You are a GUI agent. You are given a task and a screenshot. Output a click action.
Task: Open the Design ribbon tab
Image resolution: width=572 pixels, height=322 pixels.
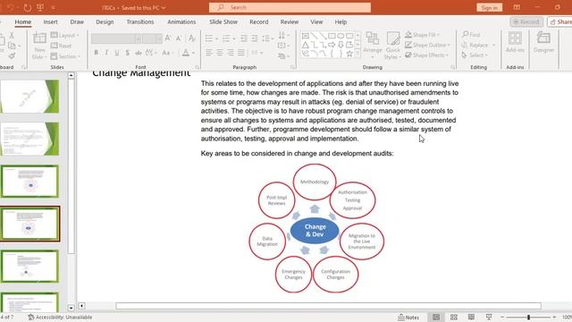pos(105,21)
